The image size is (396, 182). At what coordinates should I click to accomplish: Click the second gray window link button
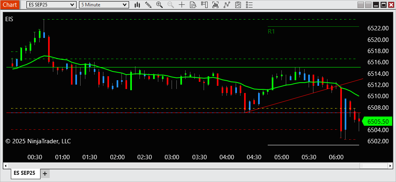(x=368, y=4)
